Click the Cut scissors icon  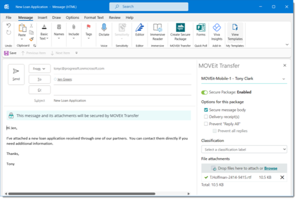[x=31, y=26]
